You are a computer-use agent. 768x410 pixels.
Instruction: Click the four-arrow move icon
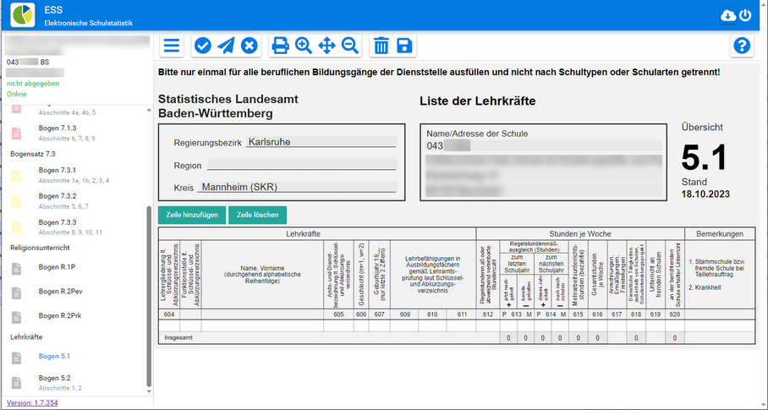click(326, 46)
